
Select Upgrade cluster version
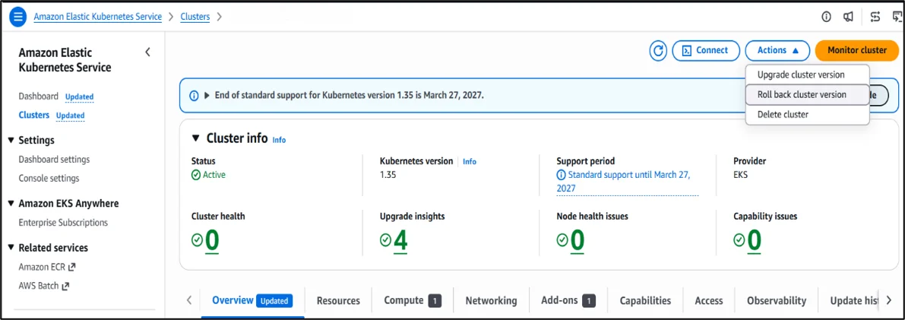click(x=807, y=74)
